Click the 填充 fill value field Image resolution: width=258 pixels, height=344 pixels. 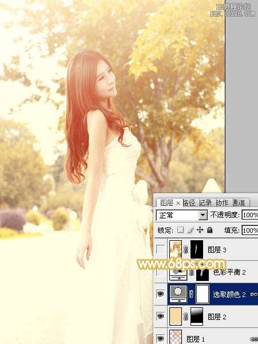pyautogui.click(x=249, y=230)
